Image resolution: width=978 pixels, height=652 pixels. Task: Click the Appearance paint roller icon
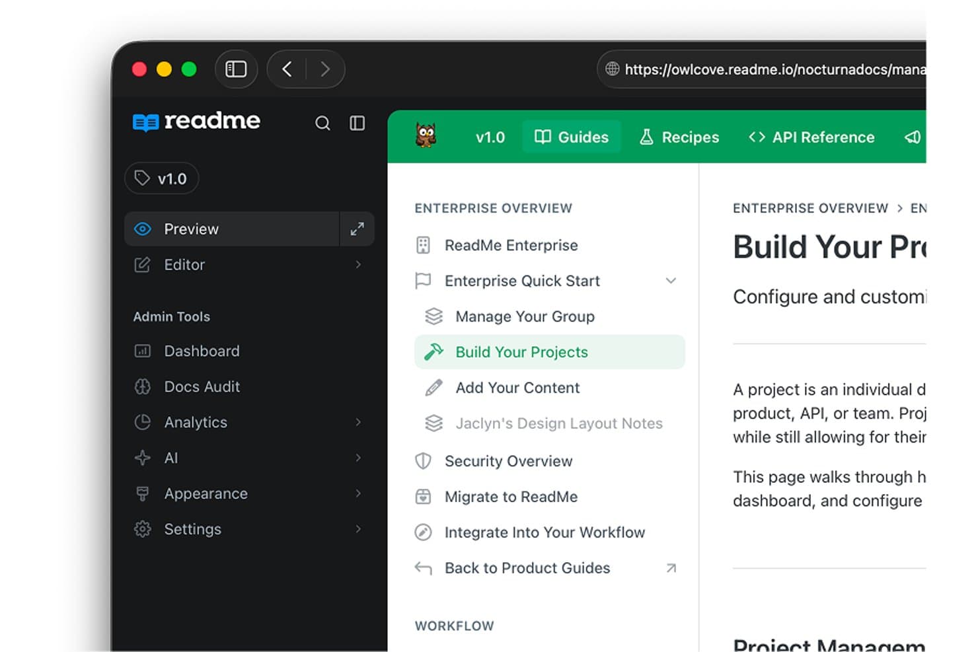point(143,494)
